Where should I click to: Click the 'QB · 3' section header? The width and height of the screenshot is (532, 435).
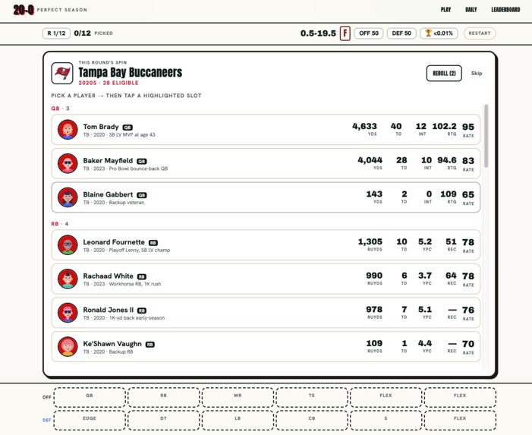pyautogui.click(x=60, y=109)
